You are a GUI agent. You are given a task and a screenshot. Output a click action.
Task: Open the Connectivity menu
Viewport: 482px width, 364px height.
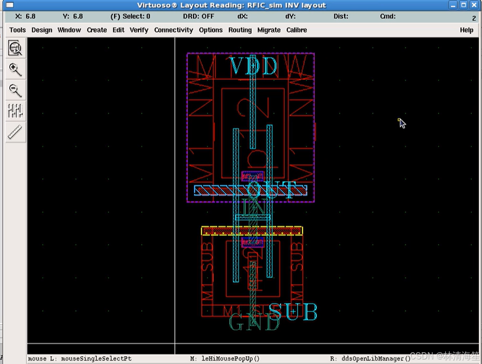(x=174, y=30)
